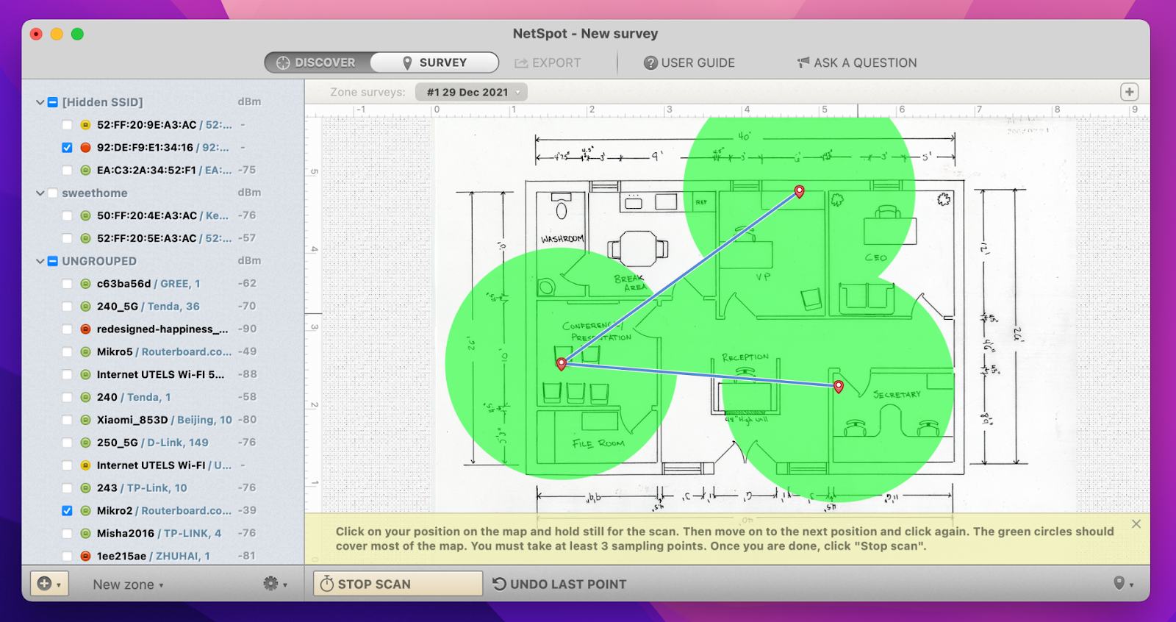Click the pin icon on the Survey tab
The width and height of the screenshot is (1176, 622).
point(407,63)
